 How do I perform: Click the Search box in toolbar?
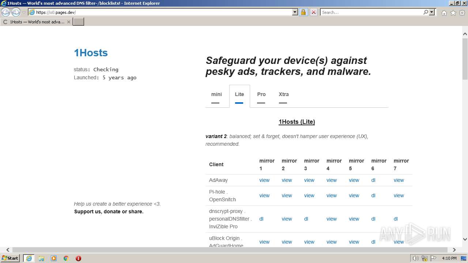tap(371, 12)
